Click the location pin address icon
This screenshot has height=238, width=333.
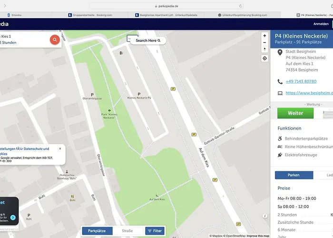280,52
